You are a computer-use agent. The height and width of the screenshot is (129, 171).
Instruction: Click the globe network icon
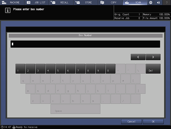[x=150, y=2]
